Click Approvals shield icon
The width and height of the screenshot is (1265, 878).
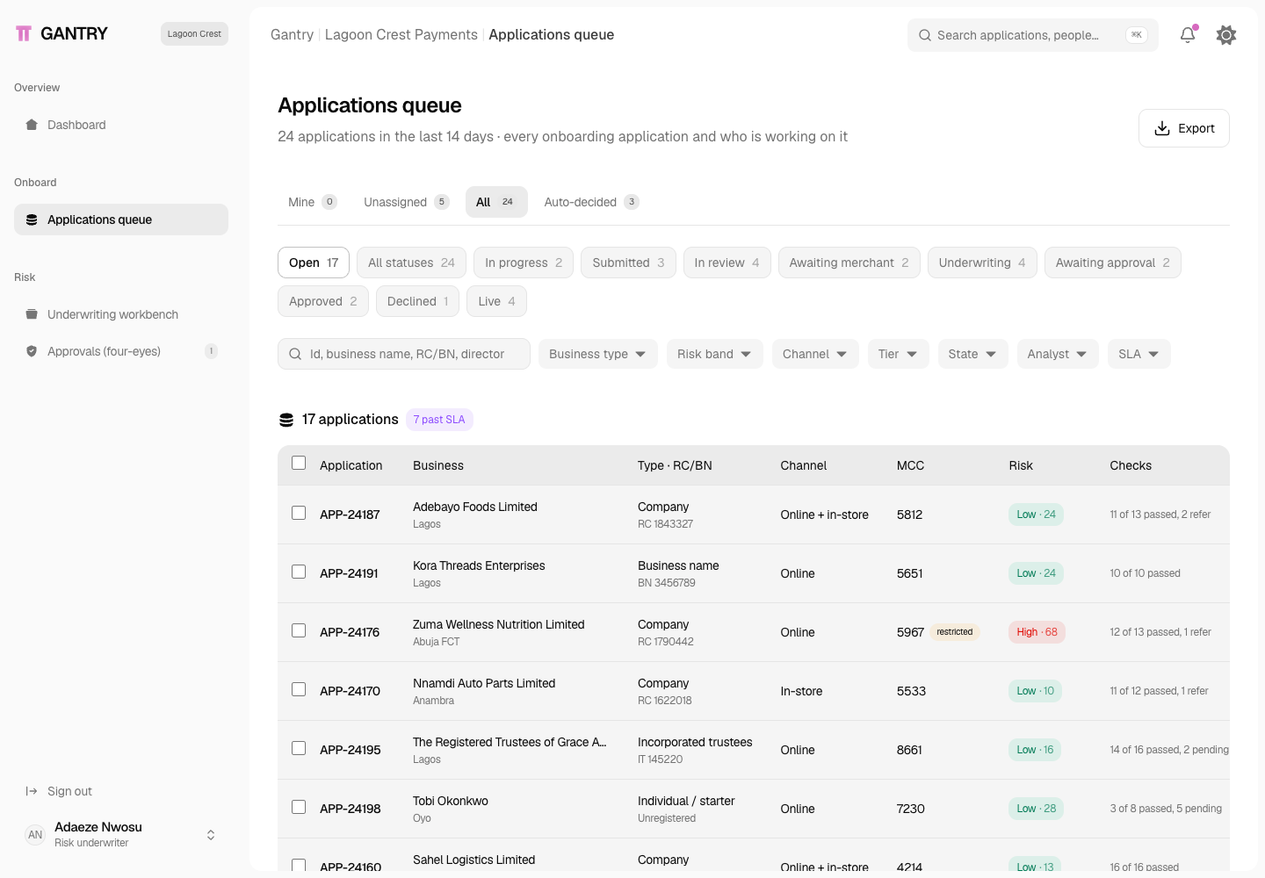pyautogui.click(x=32, y=351)
